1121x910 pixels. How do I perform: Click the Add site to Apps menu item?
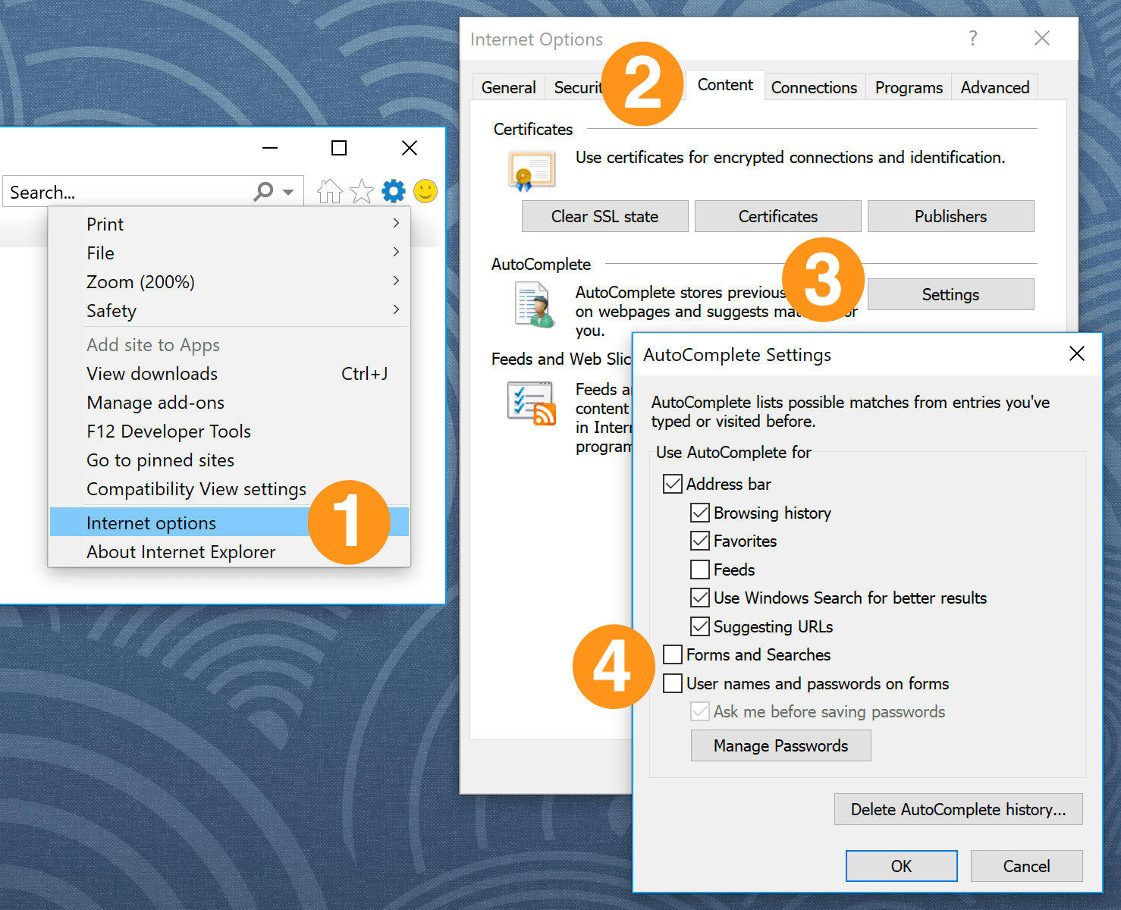229,345
